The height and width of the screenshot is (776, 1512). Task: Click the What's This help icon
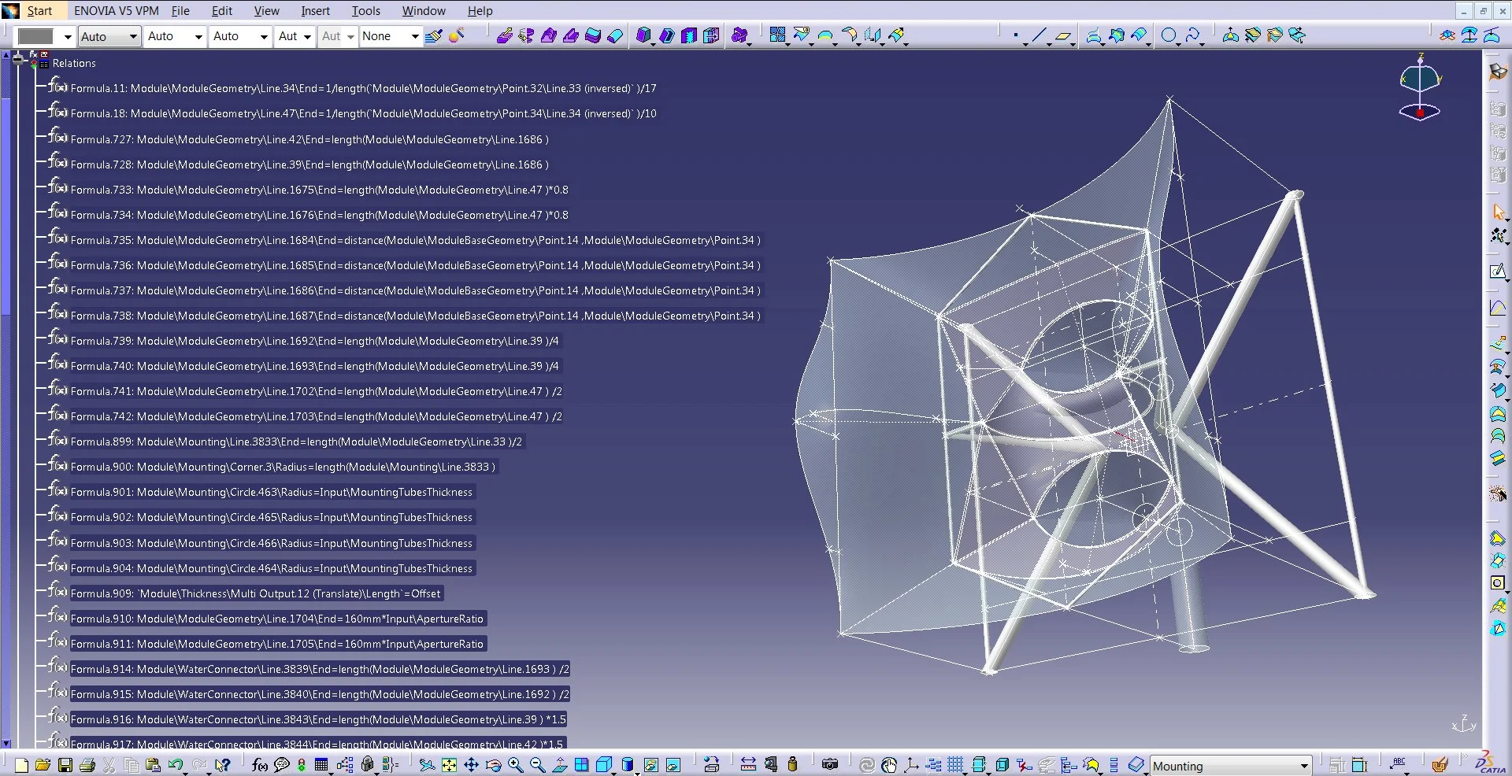pos(223,765)
